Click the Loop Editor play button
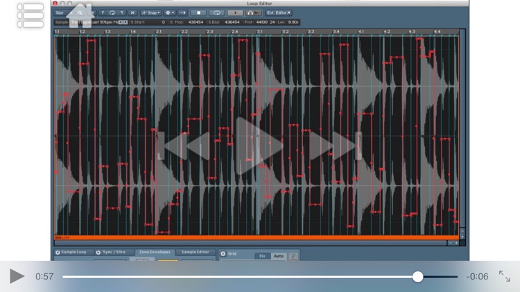Viewport: 520px width, 292px height. (x=235, y=13)
